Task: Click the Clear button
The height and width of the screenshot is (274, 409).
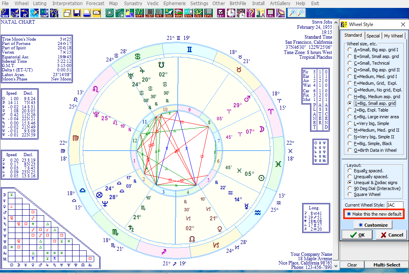Action: (x=352, y=265)
